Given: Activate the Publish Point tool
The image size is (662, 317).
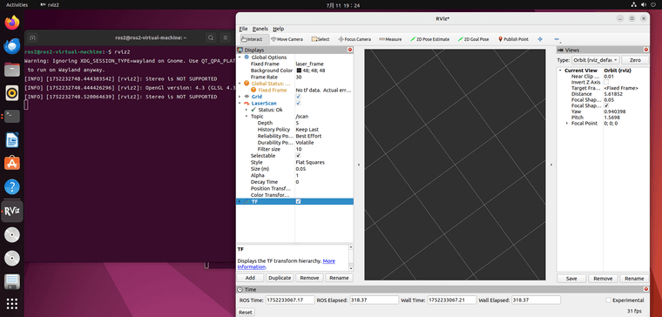Looking at the screenshot, I should click(513, 39).
